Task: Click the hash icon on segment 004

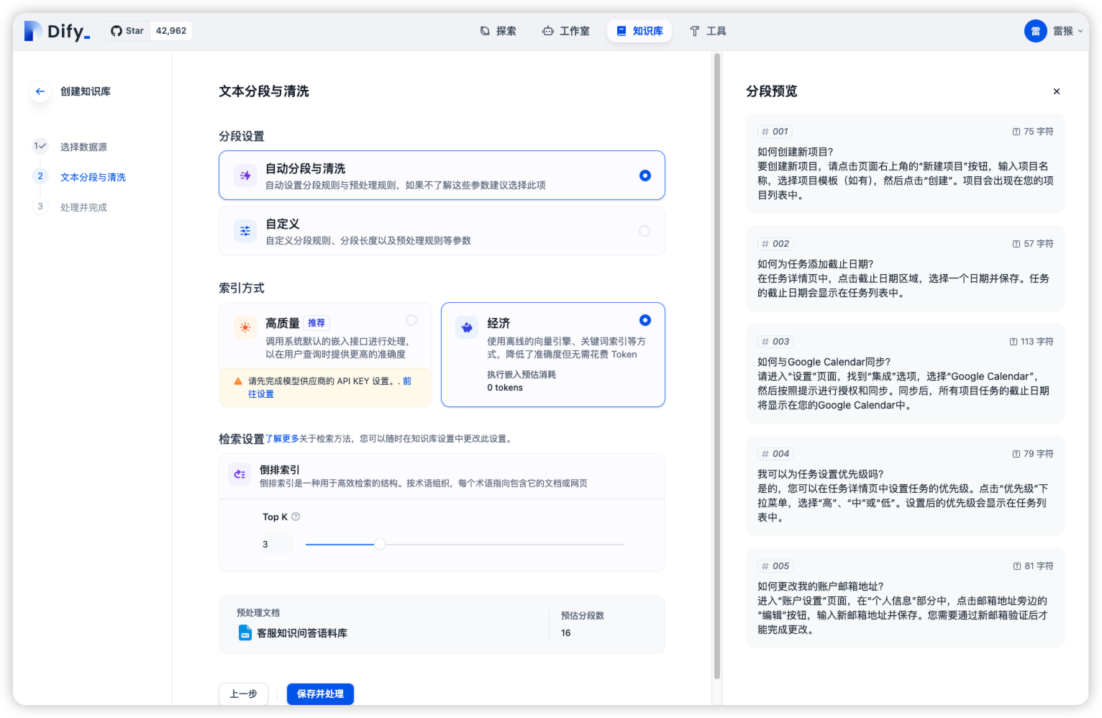Action: [765, 454]
